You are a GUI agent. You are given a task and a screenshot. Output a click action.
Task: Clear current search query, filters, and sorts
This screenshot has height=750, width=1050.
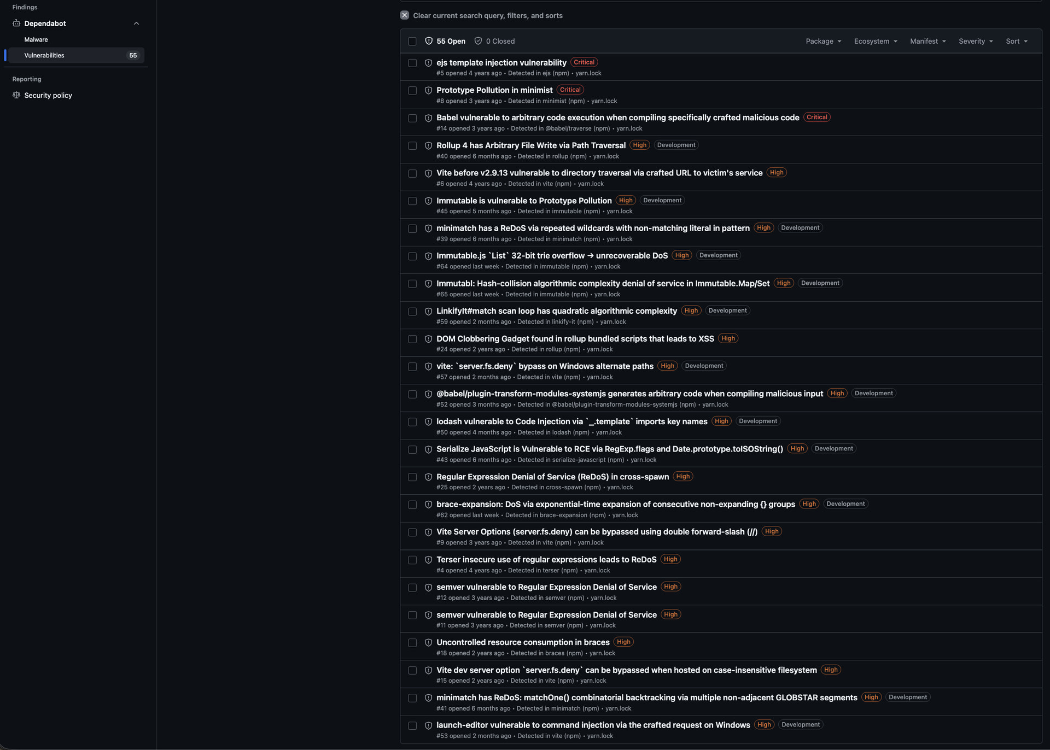[x=481, y=15]
